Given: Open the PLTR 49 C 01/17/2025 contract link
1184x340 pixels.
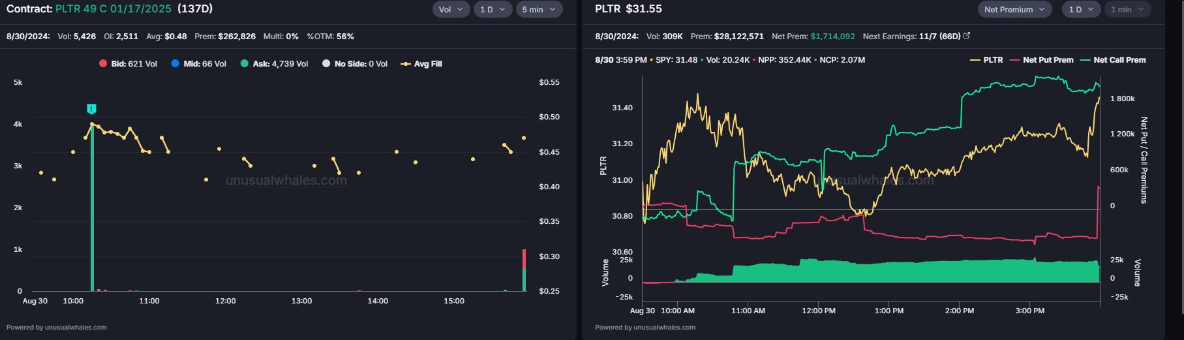Looking at the screenshot, I should [114, 9].
